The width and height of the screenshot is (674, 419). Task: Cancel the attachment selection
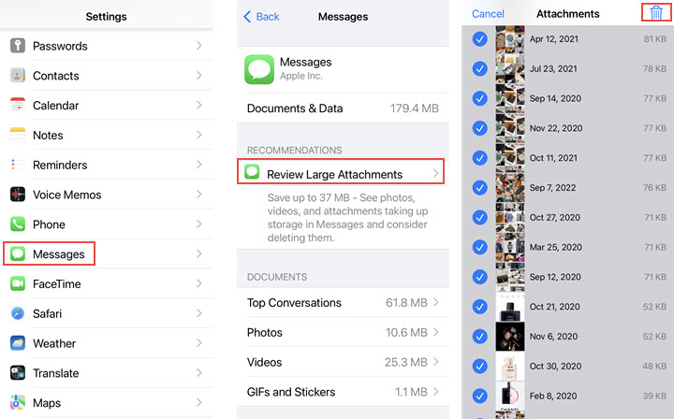(x=488, y=14)
